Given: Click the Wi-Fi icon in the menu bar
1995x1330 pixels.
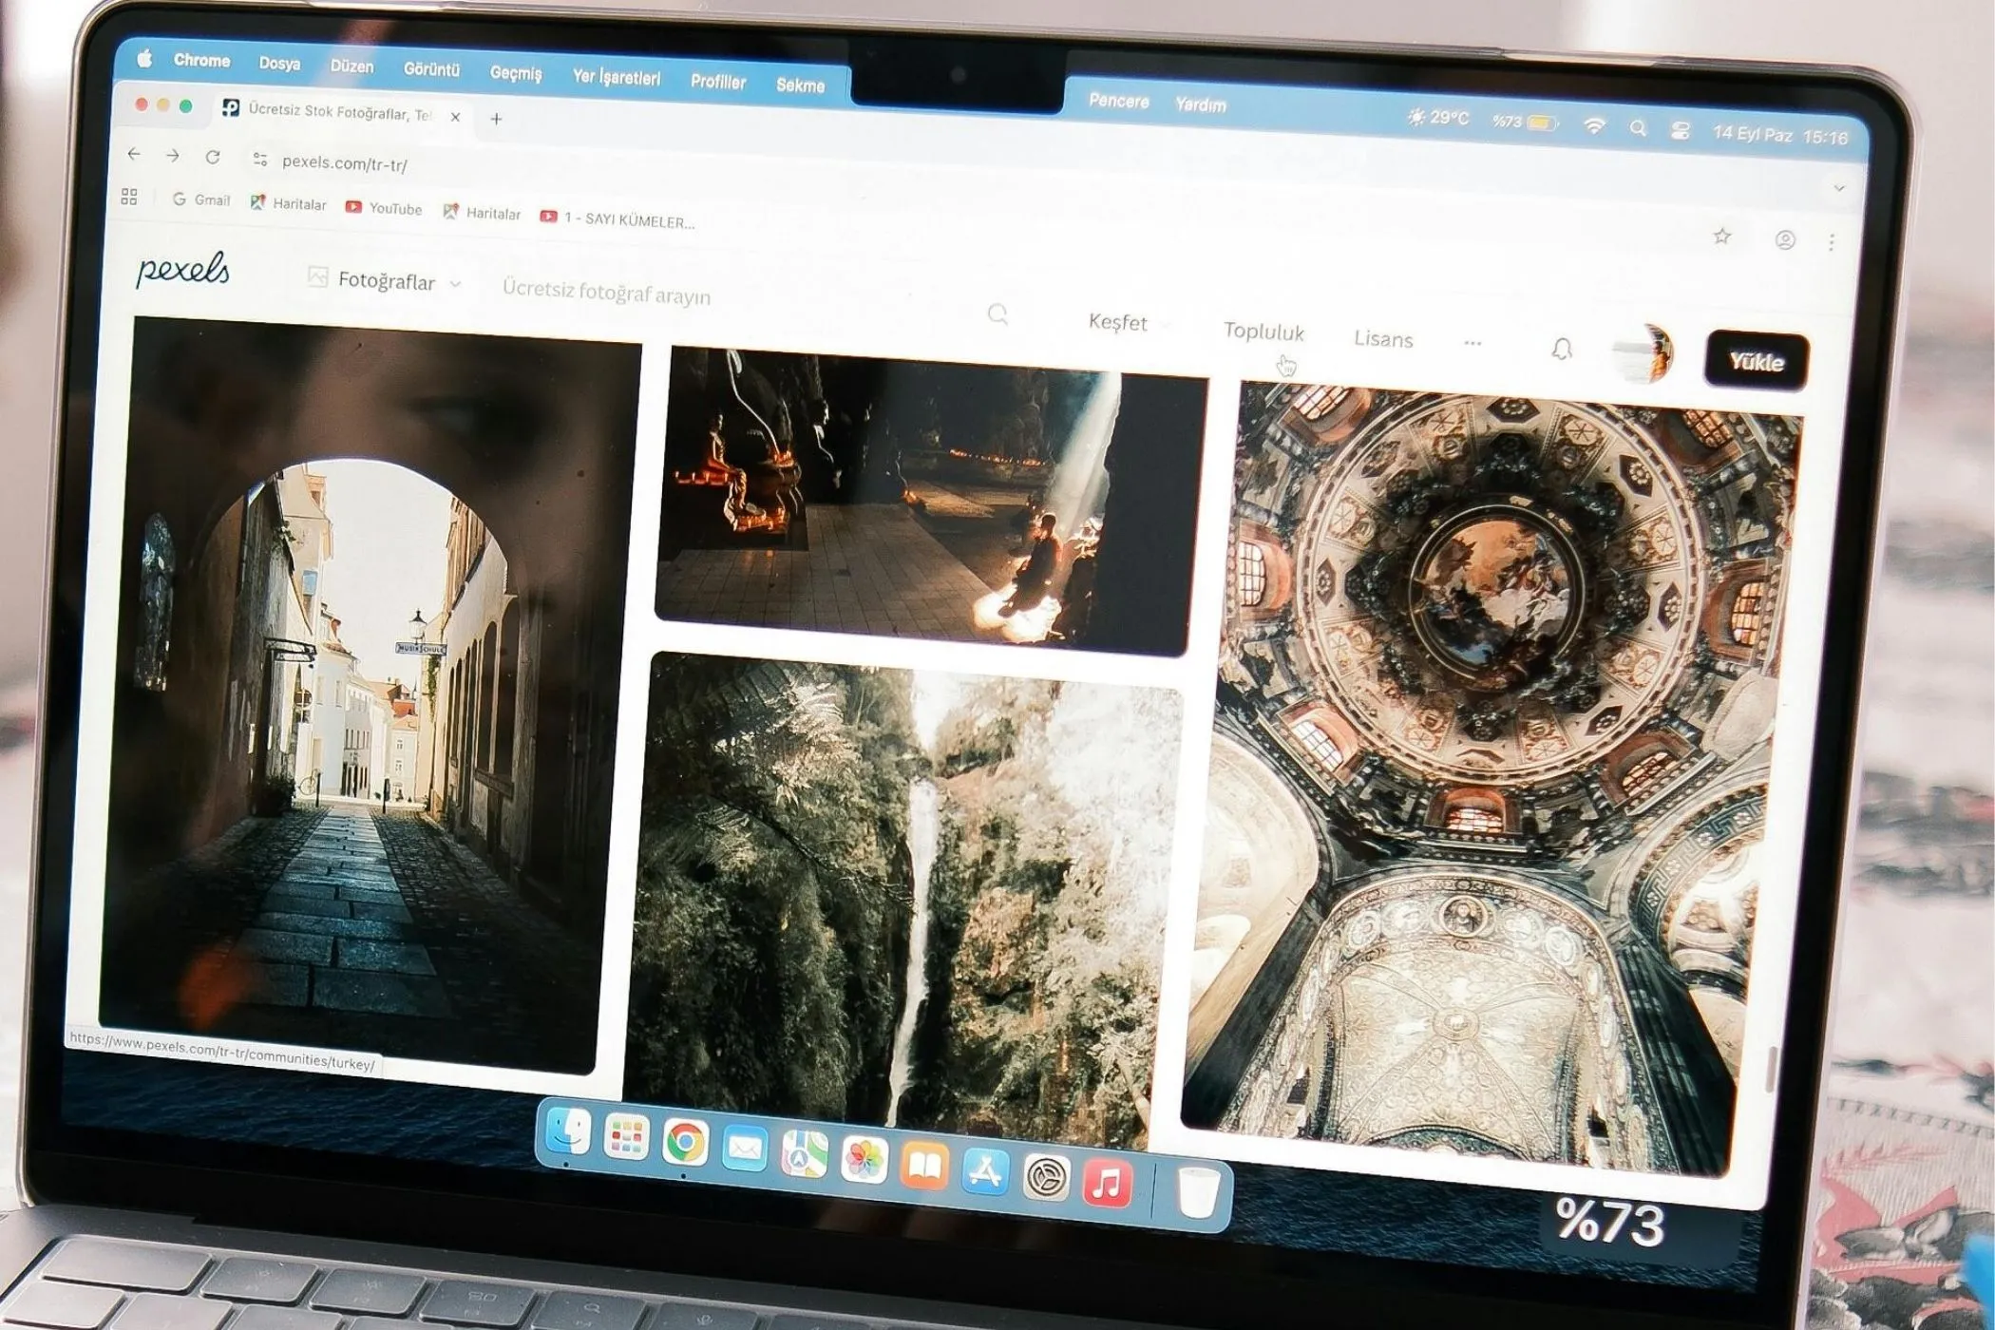Looking at the screenshot, I should coord(1595,124).
